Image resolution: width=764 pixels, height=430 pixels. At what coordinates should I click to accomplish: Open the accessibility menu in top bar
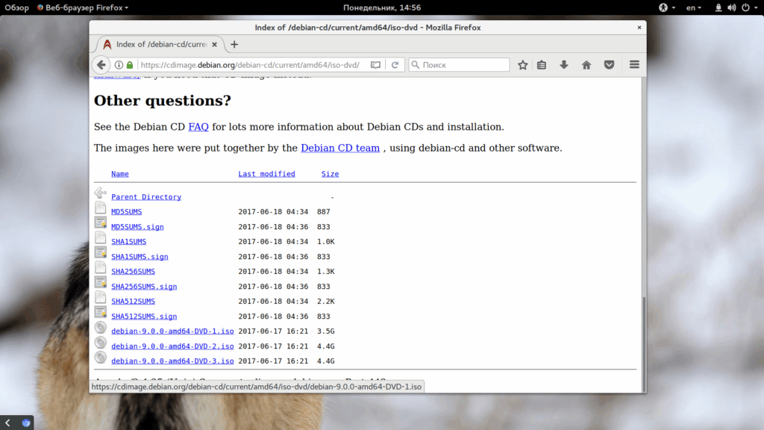coord(666,7)
